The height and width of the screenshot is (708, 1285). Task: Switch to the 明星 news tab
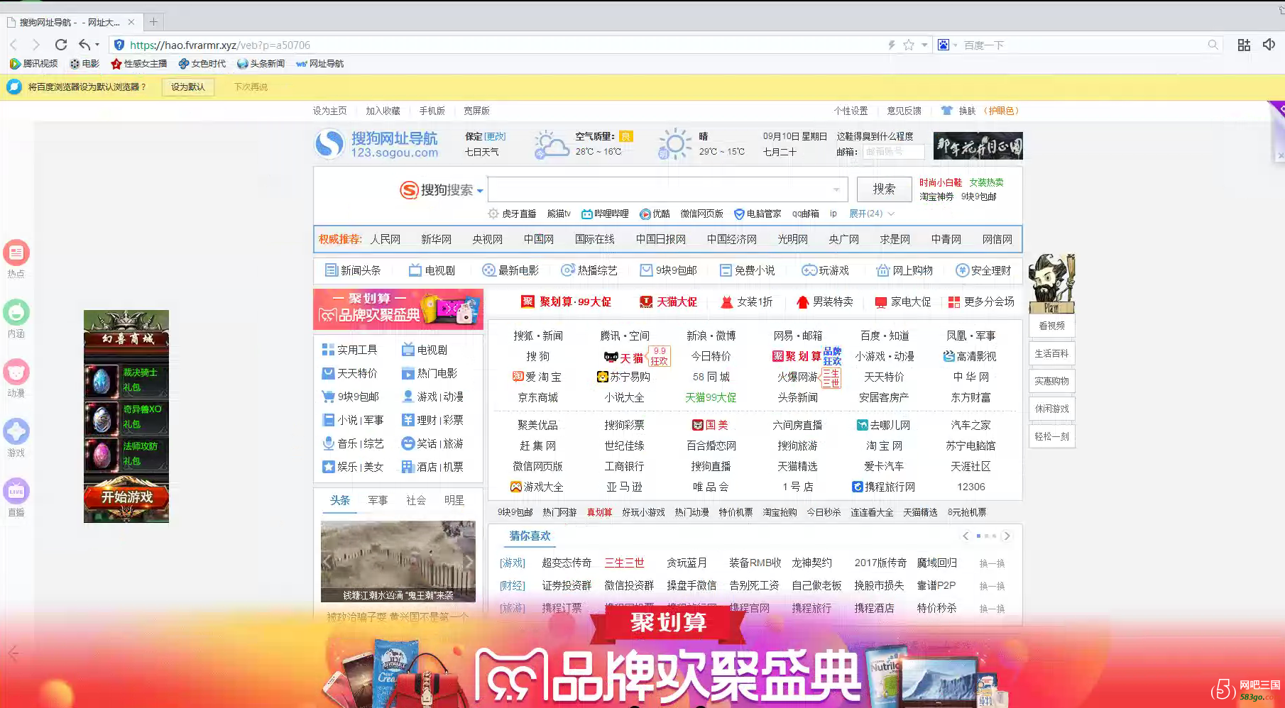(x=454, y=500)
